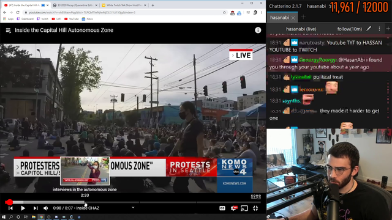Exit full screen mode
The image size is (392, 220).
coord(255,208)
